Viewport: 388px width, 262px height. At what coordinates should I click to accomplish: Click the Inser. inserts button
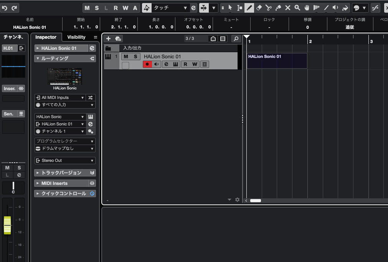[10, 89]
